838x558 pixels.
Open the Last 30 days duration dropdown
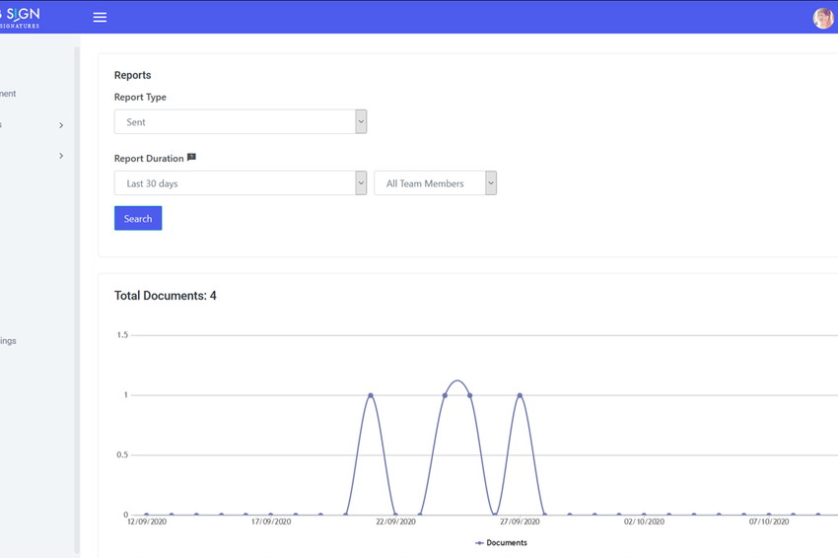pos(241,183)
